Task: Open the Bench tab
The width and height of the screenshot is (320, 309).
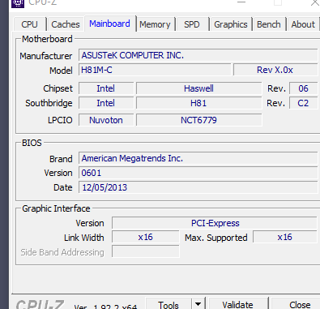Action: 269,24
